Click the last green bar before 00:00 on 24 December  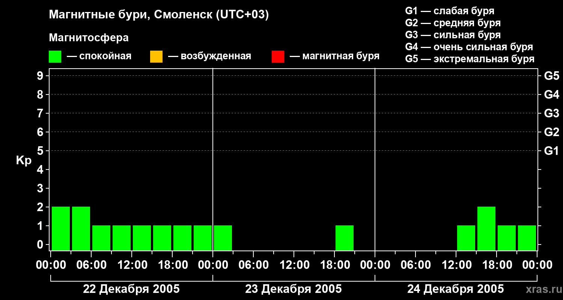pyautogui.click(x=527, y=238)
